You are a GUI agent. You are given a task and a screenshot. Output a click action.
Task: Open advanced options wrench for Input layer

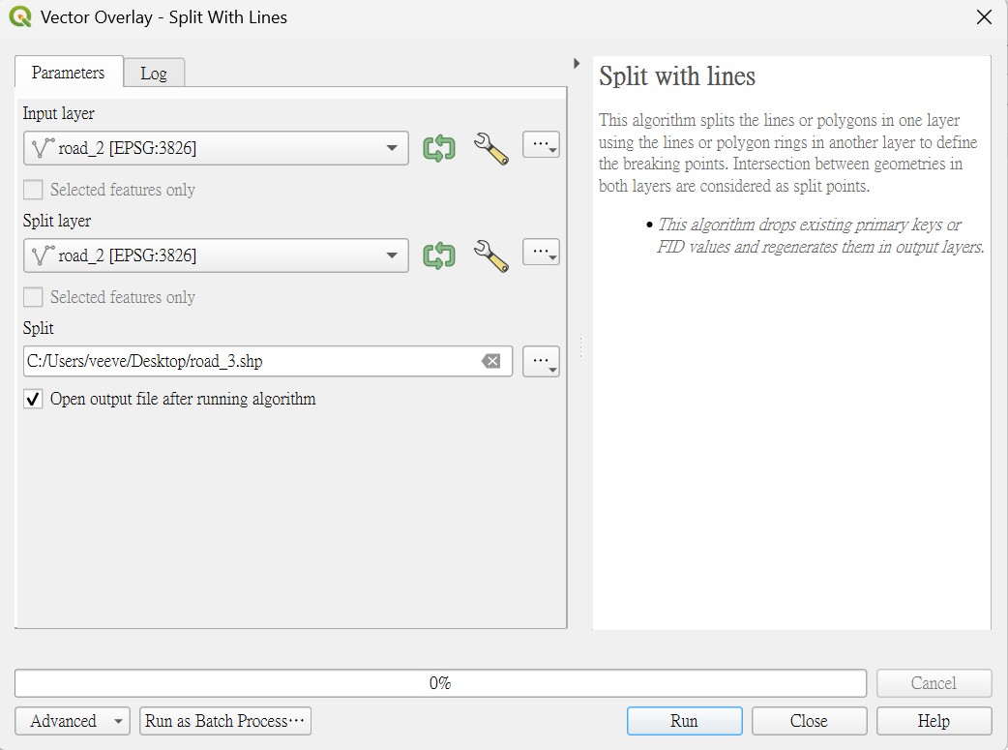coord(491,148)
